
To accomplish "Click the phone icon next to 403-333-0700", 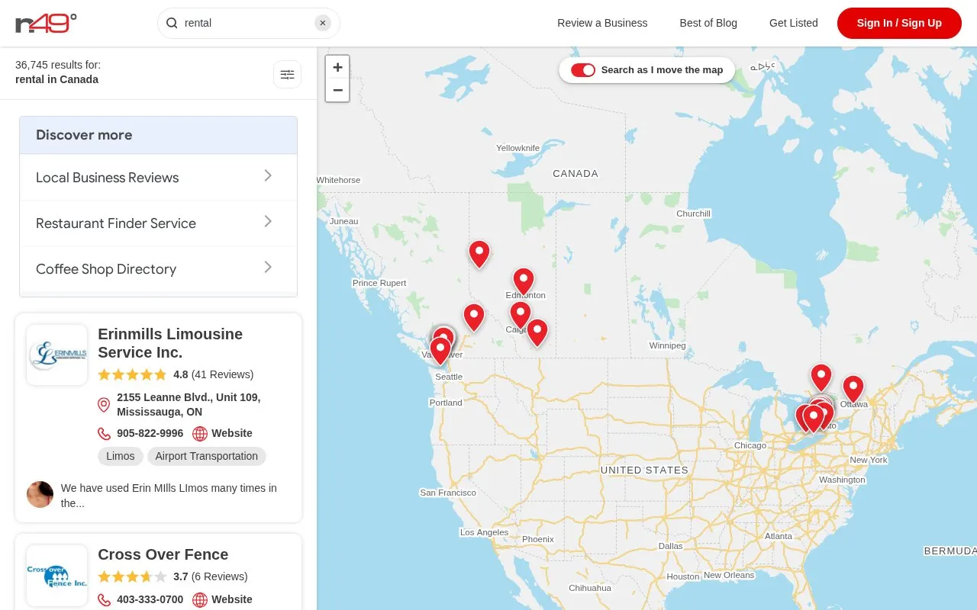I will (104, 600).
